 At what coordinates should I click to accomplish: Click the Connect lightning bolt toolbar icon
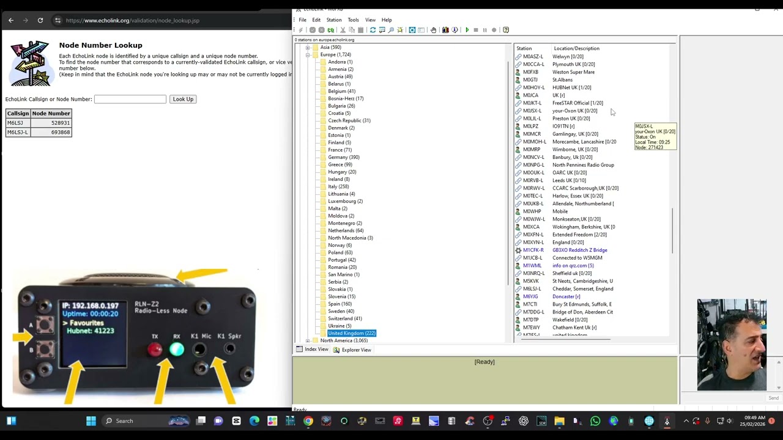click(300, 30)
